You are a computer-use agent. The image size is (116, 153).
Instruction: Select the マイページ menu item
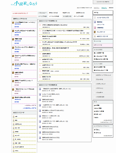coord(103,41)
